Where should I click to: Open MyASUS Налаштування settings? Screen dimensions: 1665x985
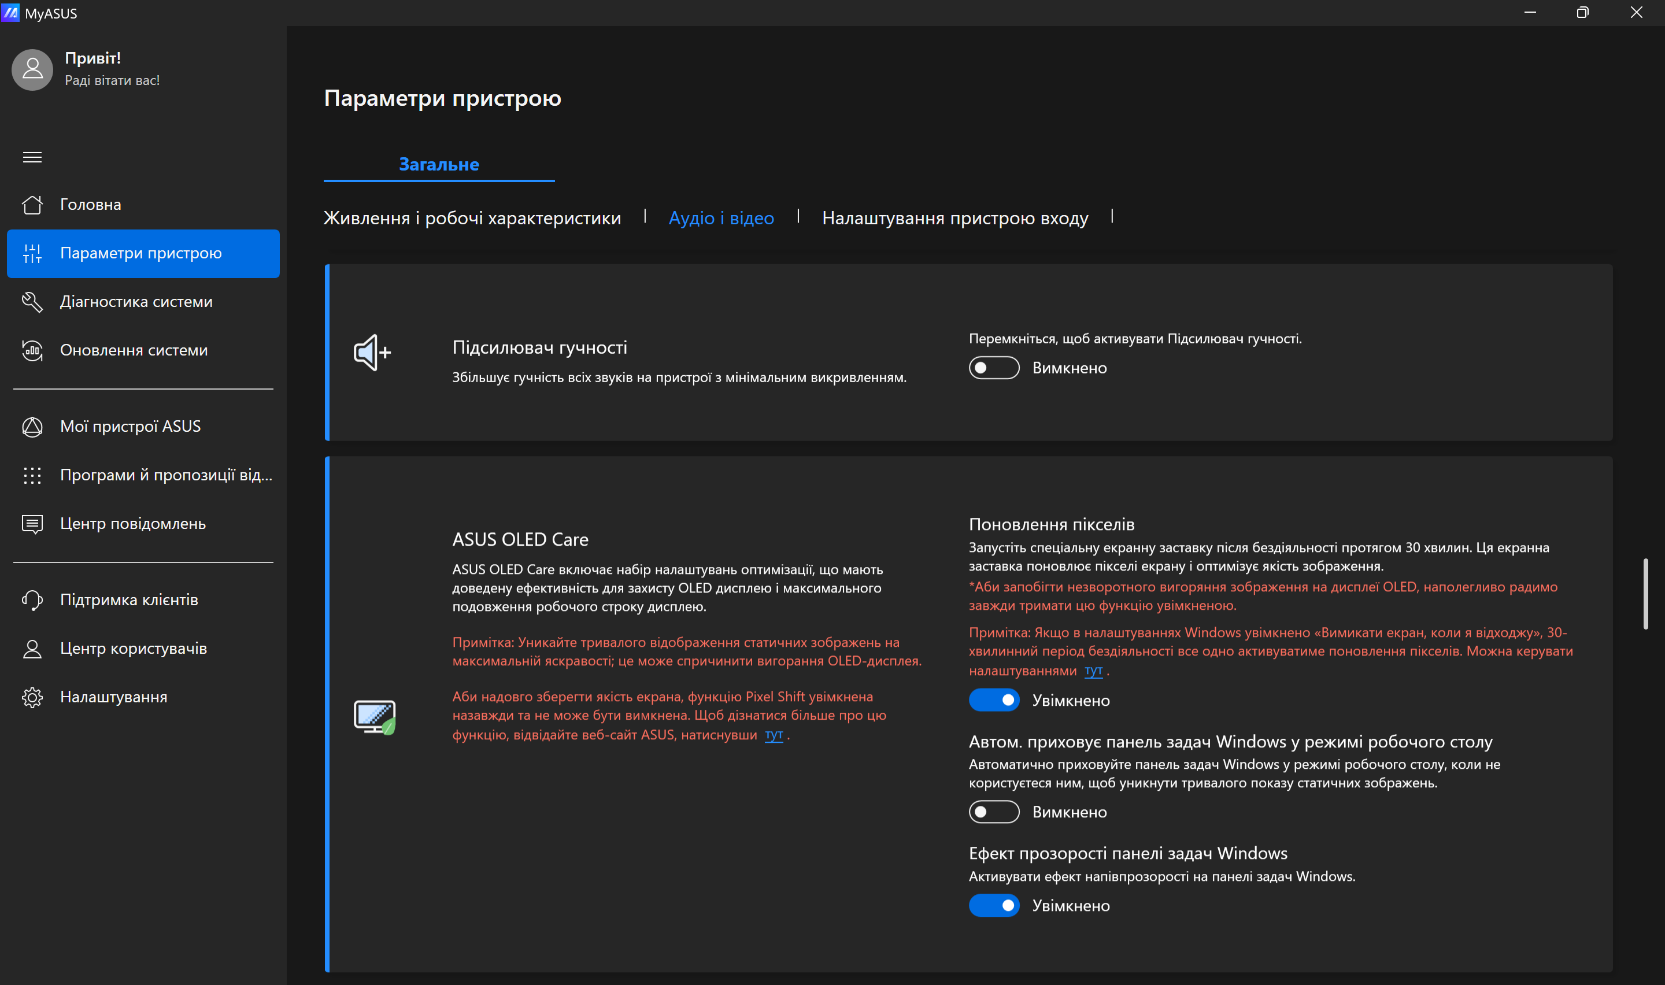pos(113,697)
